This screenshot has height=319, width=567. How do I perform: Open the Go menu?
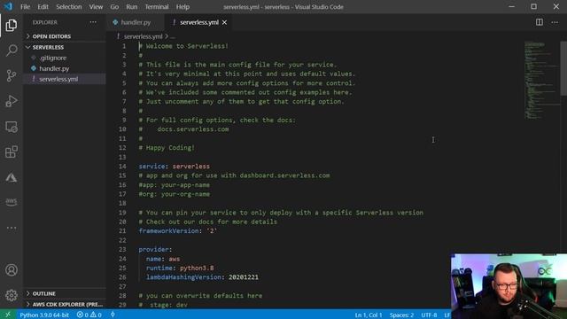tap(114, 7)
